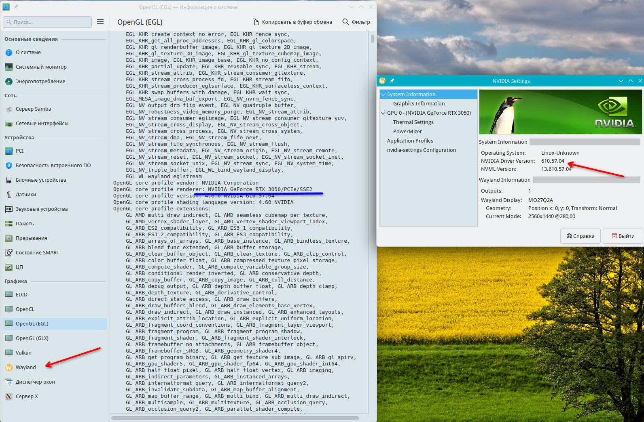Viewport: 644px width, 422px height.
Task: Click the OpenGL (GLX) icon
Action: [x=9, y=338]
